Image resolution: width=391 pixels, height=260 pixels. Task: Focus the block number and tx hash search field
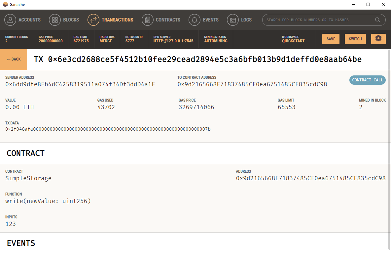coord(319,20)
